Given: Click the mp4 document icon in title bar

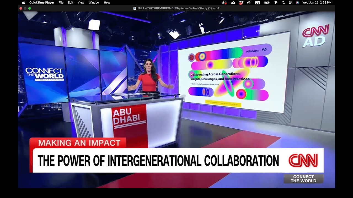Looking at the screenshot, I should coord(135,8).
